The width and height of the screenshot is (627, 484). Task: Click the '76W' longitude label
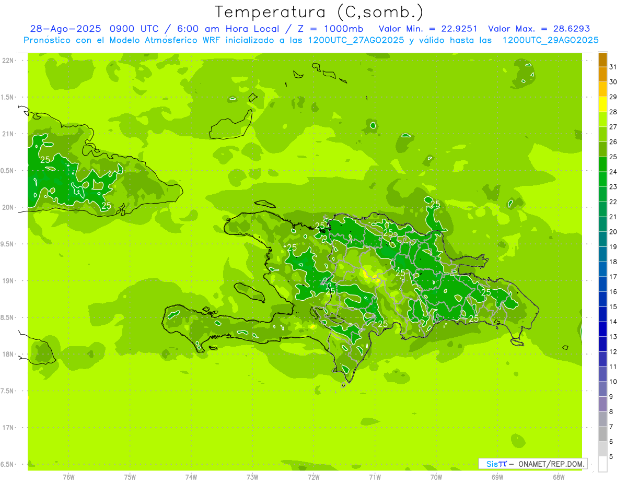68,477
